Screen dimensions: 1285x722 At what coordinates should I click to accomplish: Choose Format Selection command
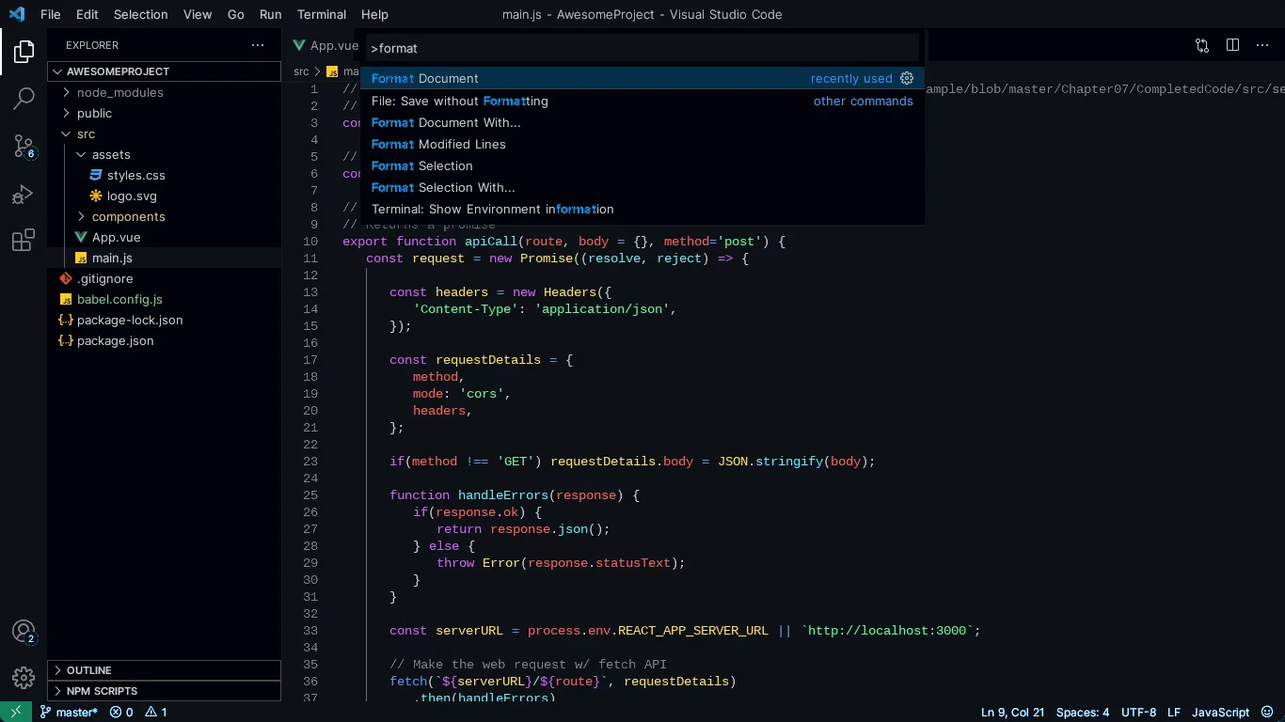642,165
